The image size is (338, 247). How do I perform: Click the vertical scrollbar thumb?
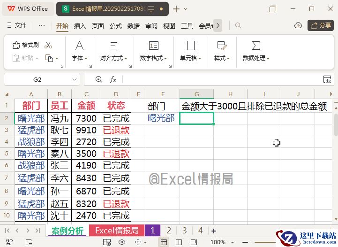coord(336,125)
